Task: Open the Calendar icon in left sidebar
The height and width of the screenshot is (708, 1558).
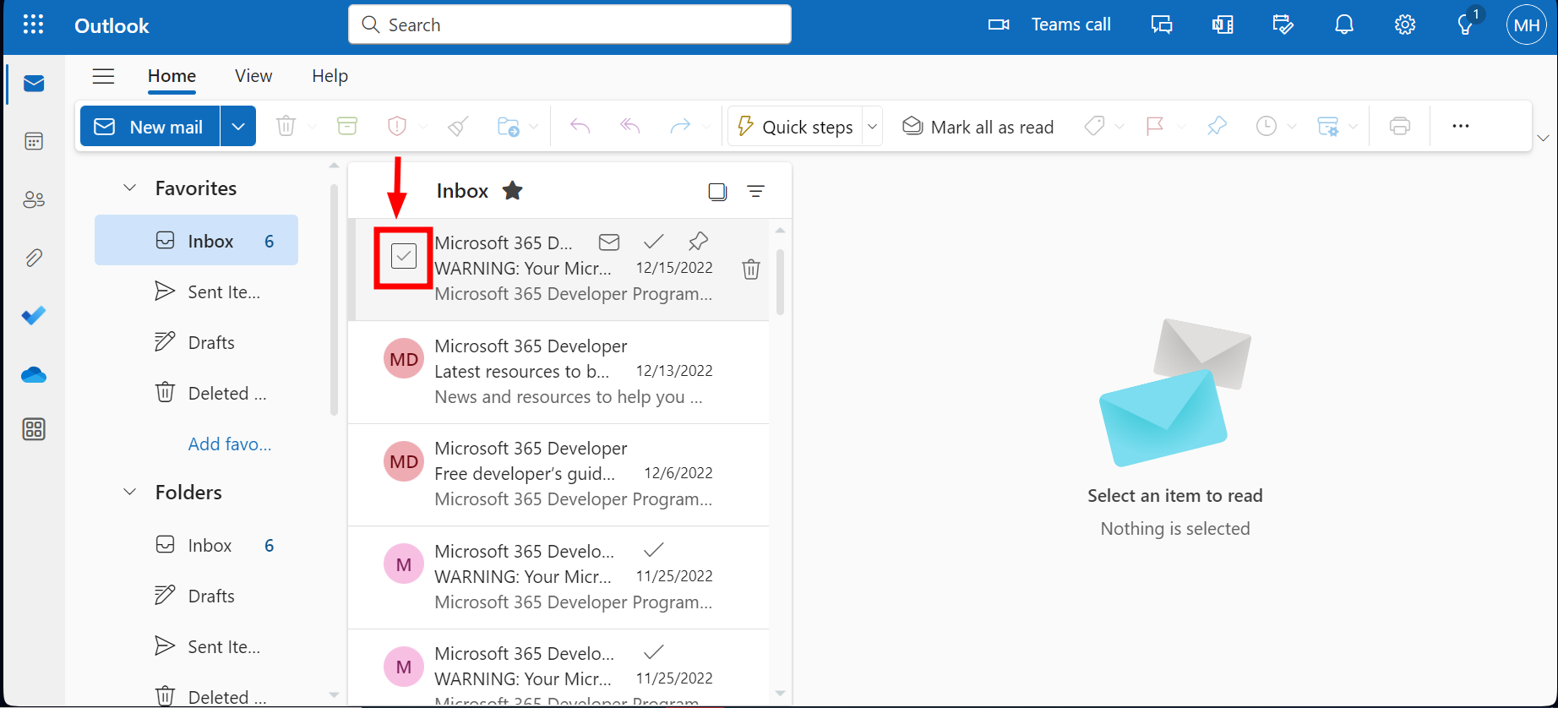Action: click(x=34, y=141)
